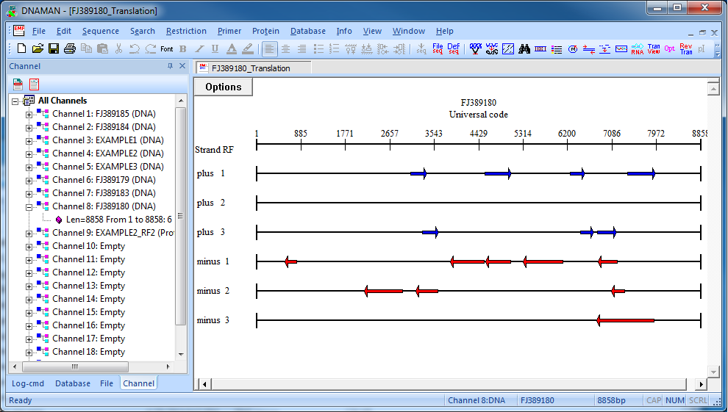Collapse Channel 8: FJ389180 node

29,207
